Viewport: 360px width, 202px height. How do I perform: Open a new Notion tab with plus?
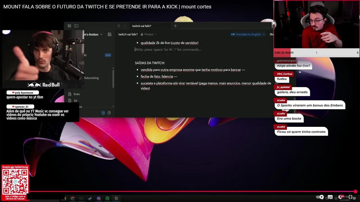[x=175, y=26]
